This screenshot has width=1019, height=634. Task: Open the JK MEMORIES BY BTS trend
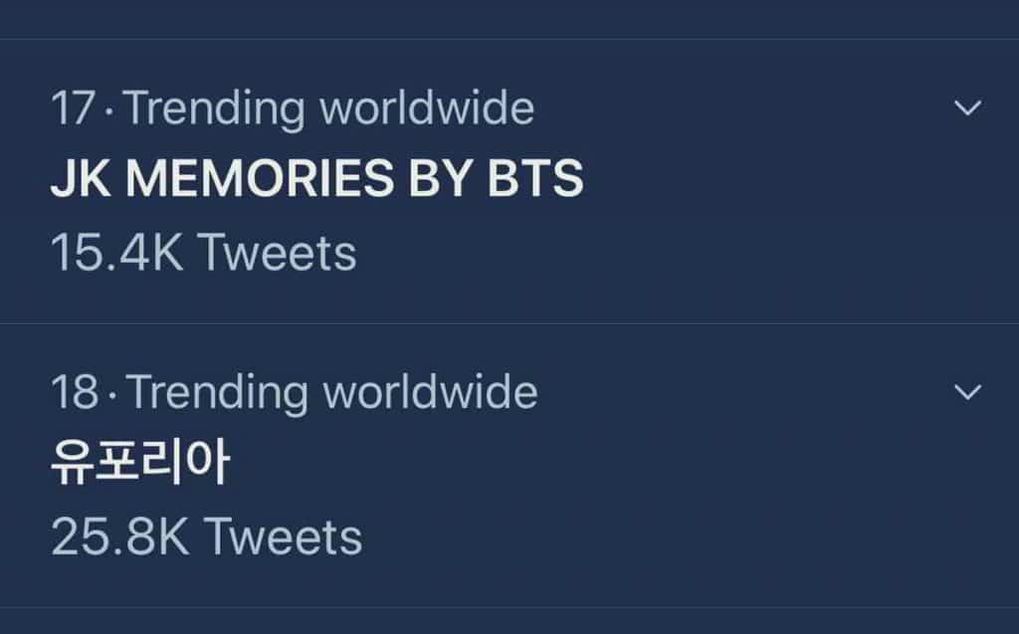316,179
